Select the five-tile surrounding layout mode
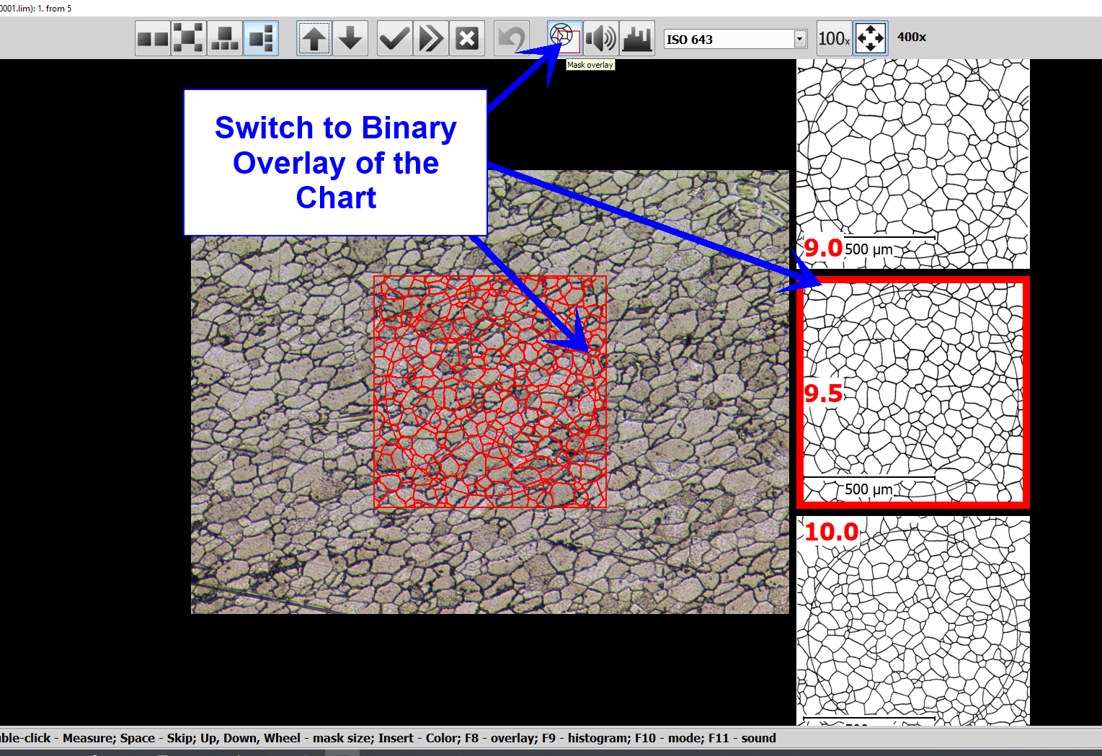 coord(189,38)
